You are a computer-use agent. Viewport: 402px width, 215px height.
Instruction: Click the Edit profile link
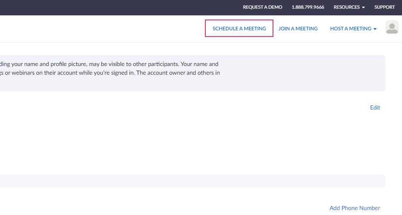point(375,107)
